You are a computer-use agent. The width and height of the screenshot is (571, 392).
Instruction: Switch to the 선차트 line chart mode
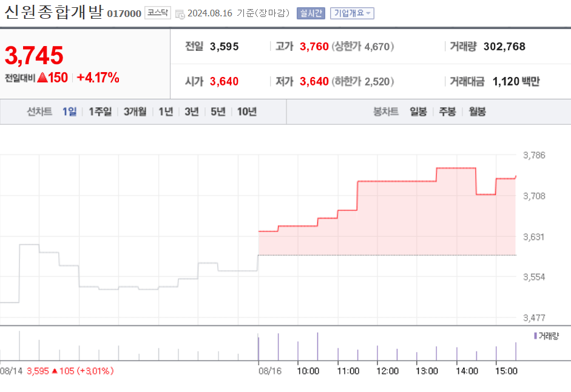click(39, 112)
